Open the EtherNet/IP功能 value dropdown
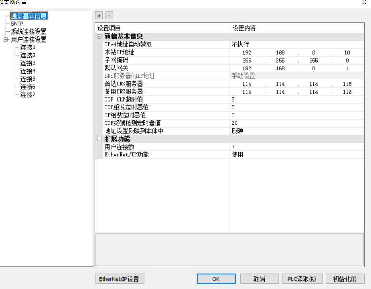The height and width of the screenshot is (289, 371). click(x=297, y=155)
